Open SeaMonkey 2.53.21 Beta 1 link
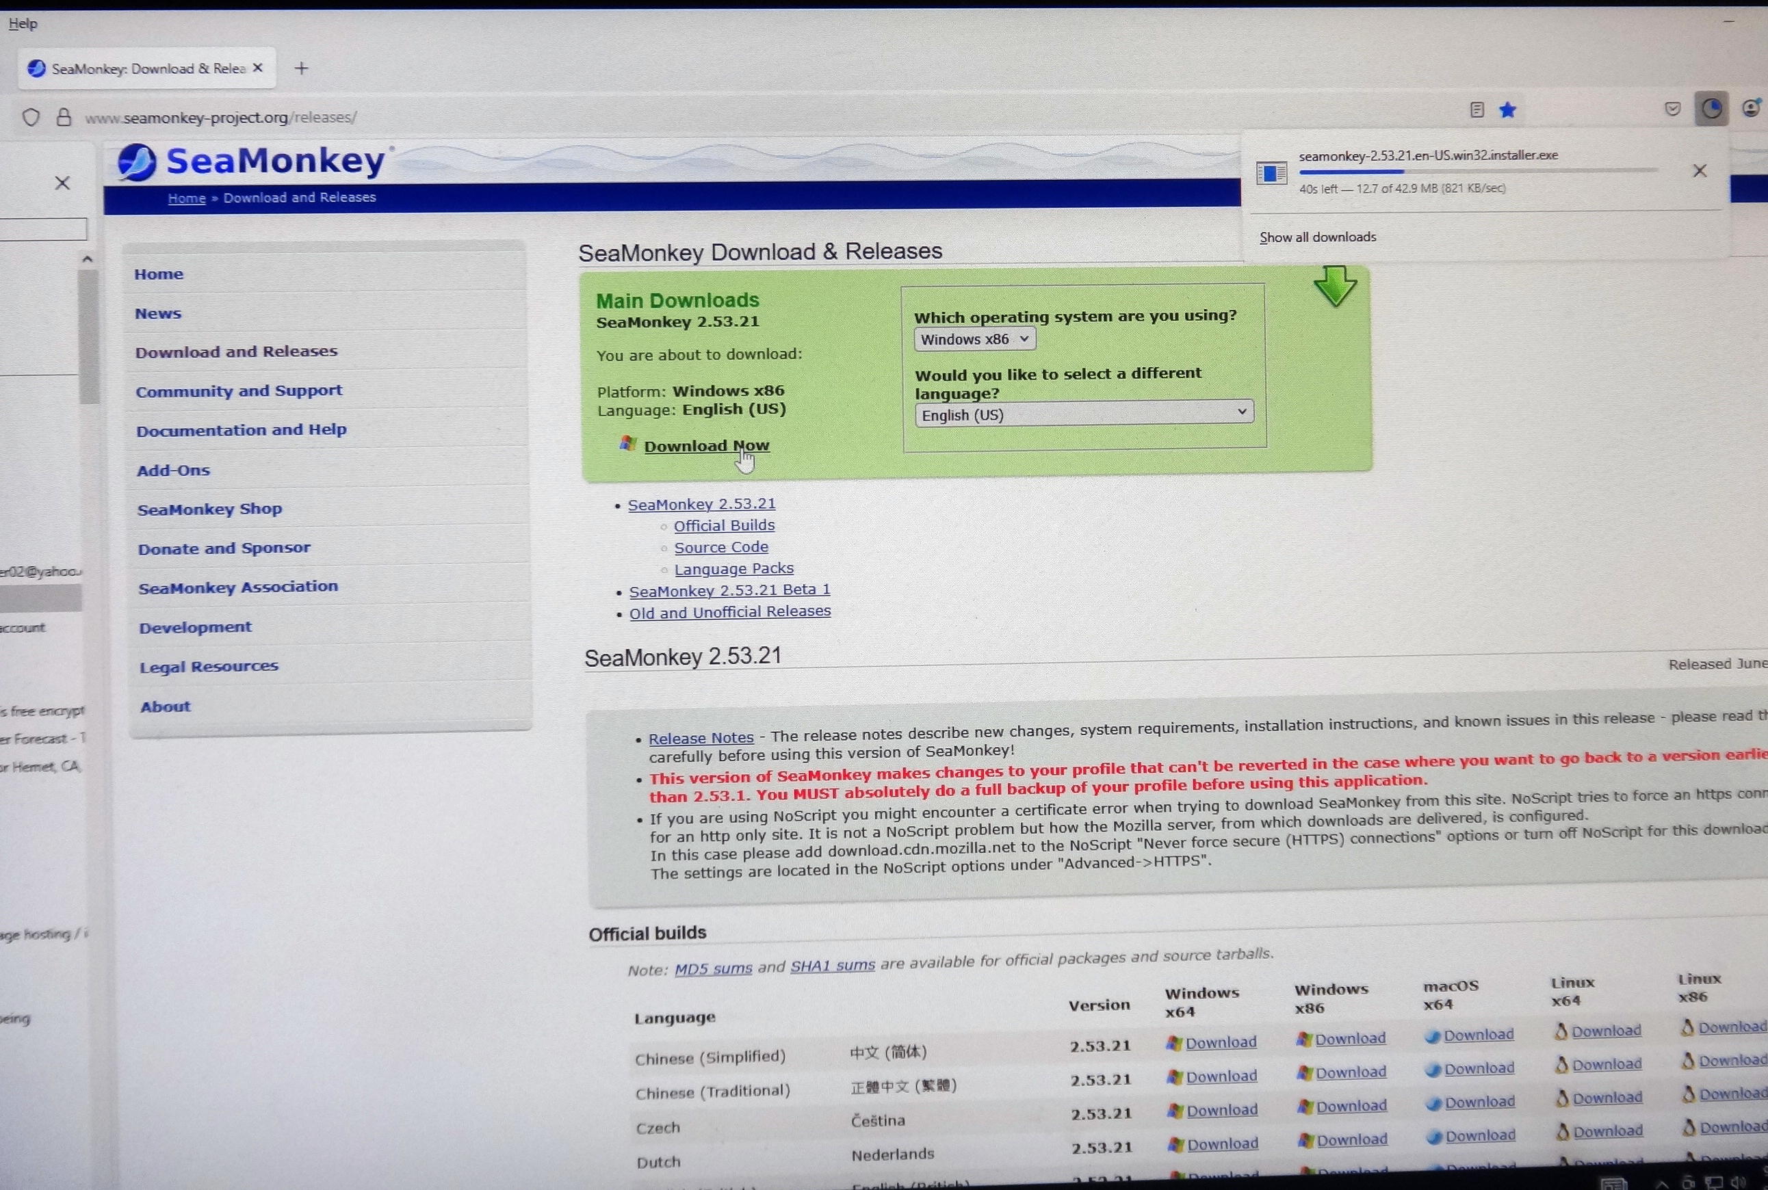The image size is (1768, 1190). (x=729, y=590)
